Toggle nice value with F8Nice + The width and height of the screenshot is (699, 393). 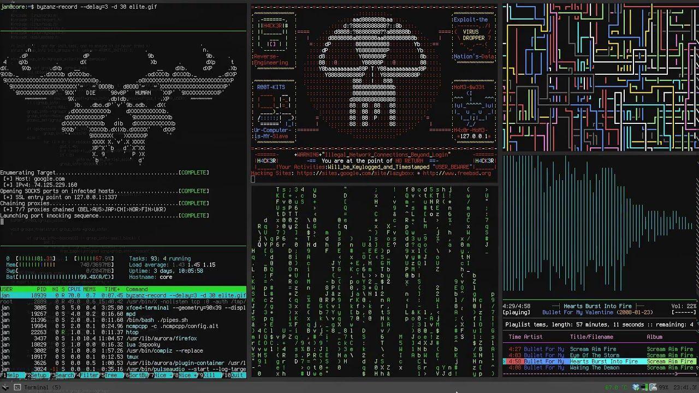pyautogui.click(x=186, y=376)
